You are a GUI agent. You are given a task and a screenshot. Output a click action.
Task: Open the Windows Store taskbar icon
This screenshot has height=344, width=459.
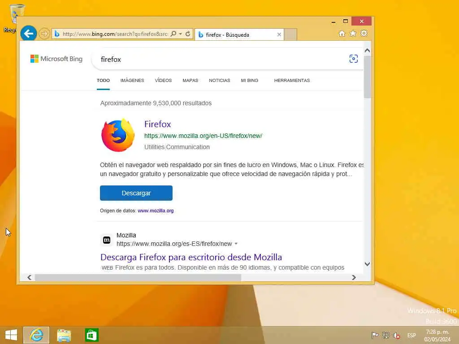[x=91, y=335]
